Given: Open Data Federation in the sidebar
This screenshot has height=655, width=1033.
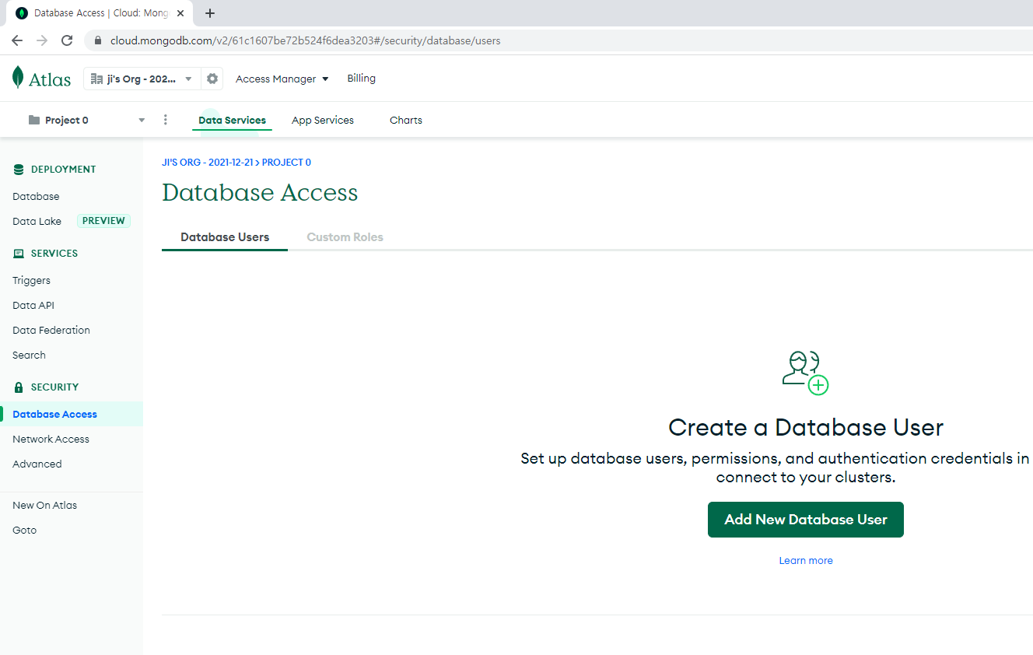Looking at the screenshot, I should coord(51,330).
